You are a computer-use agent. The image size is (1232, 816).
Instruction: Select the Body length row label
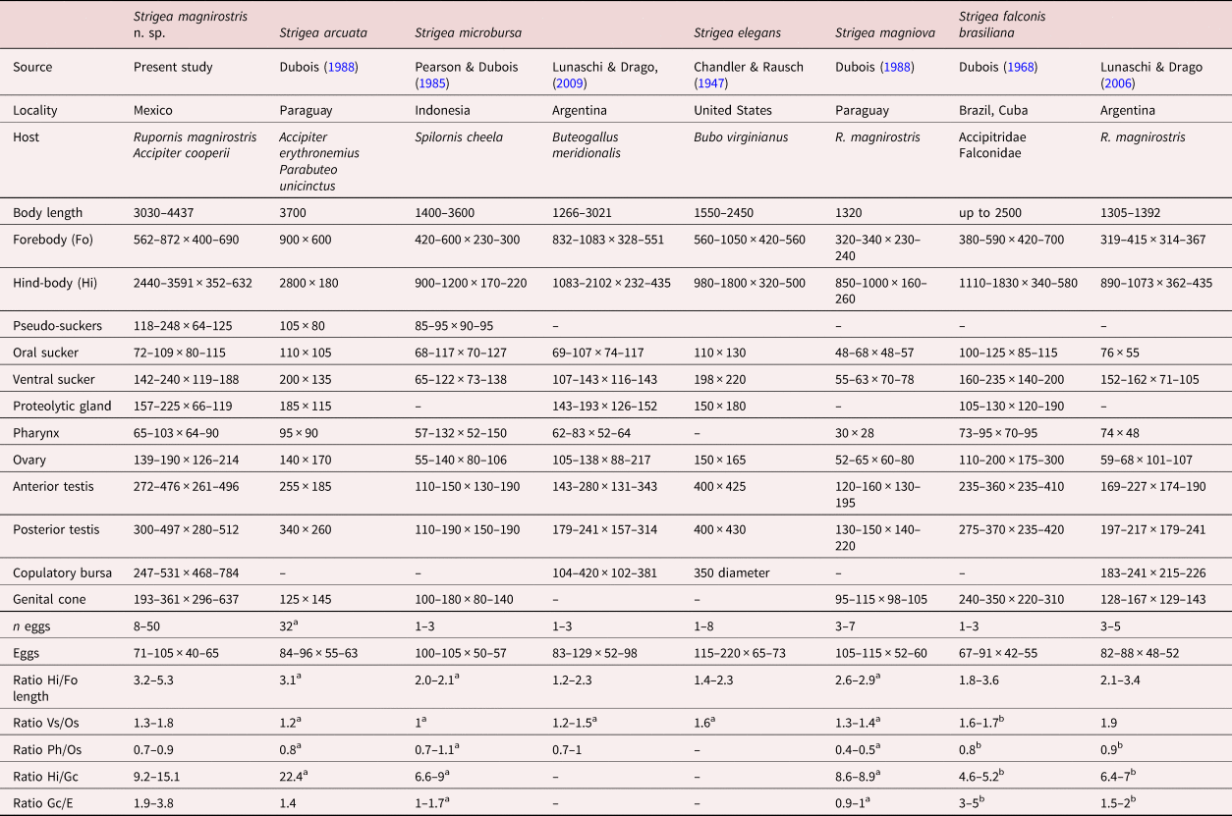(47, 213)
